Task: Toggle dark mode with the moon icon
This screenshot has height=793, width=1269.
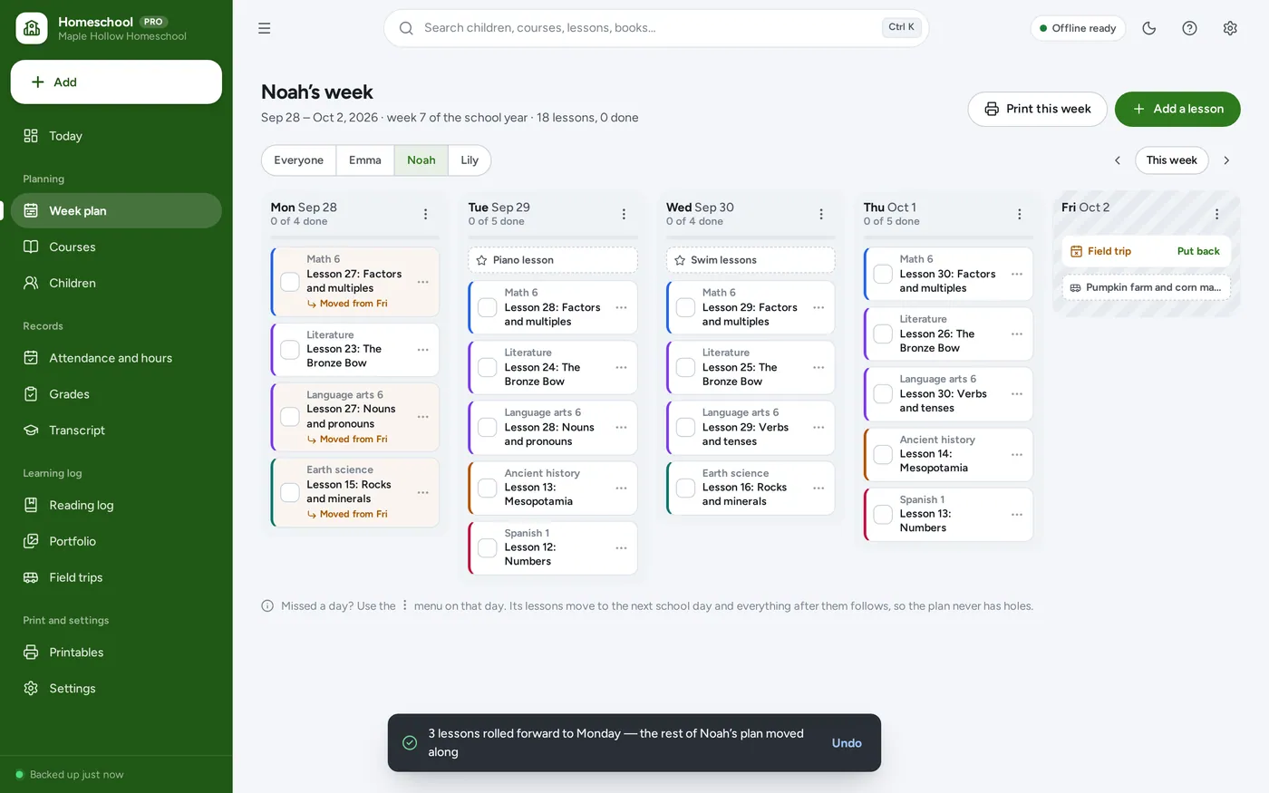Action: click(1149, 28)
